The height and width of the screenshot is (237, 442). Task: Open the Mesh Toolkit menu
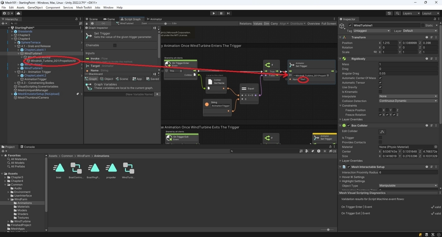pyautogui.click(x=84, y=7)
